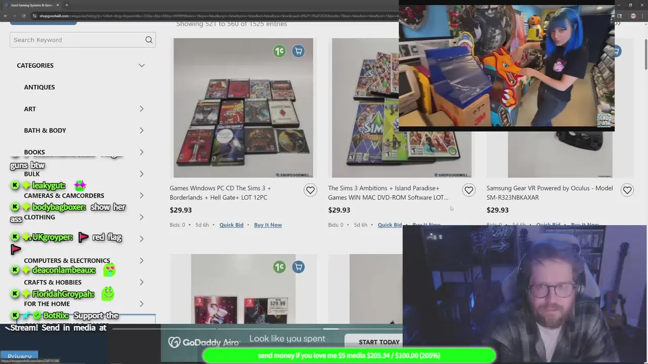Click the 'Showing 521 to 560' entries text

click(x=231, y=24)
